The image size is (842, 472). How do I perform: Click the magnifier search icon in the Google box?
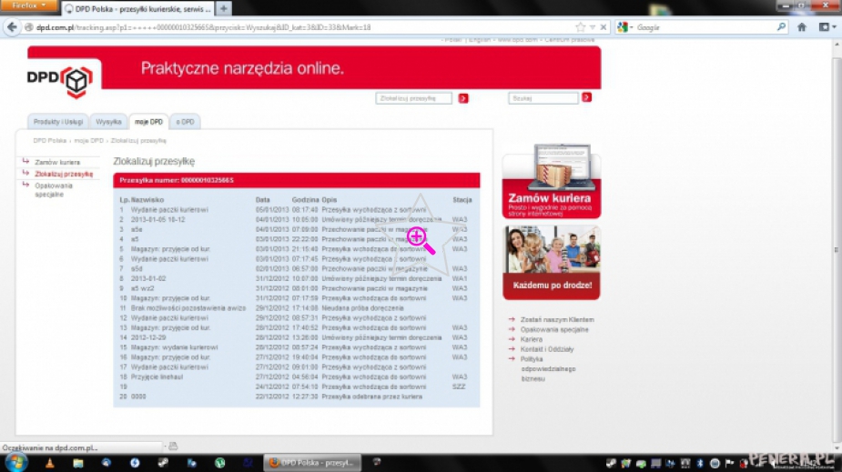pyautogui.click(x=781, y=27)
